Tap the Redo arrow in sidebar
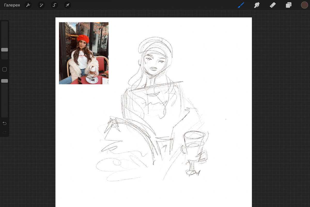This screenshot has height=207, width=310. (x=4, y=132)
